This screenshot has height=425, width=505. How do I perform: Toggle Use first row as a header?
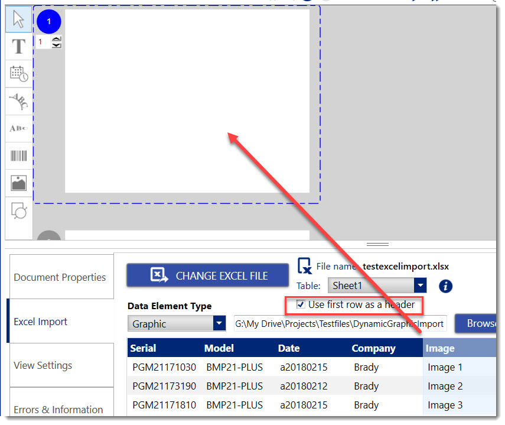(x=301, y=305)
